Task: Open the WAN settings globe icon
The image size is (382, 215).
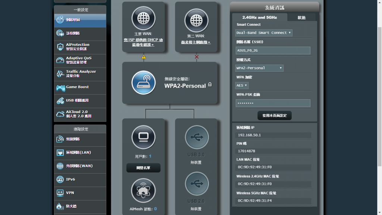Action: point(60,166)
